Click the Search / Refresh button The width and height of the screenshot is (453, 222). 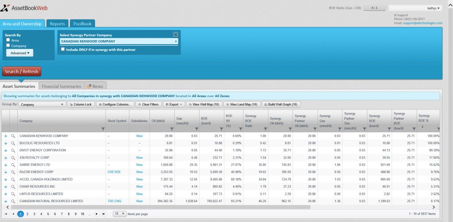(x=22, y=71)
